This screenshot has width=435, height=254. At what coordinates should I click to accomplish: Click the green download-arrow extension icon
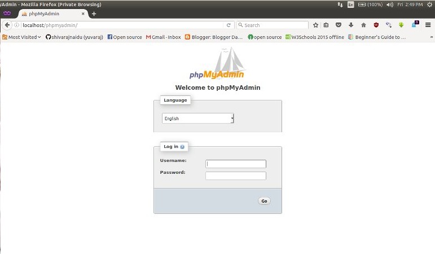coord(401,25)
